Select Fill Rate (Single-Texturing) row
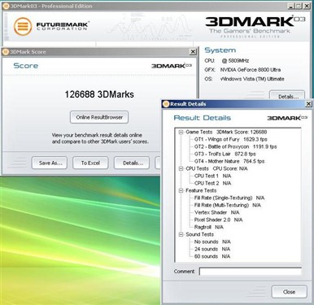The width and height of the screenshot is (314, 305). (229, 198)
